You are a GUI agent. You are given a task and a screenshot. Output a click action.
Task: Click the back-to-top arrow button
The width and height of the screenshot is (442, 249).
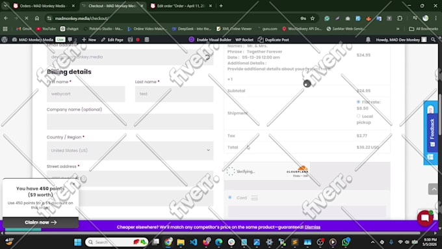click(x=434, y=189)
